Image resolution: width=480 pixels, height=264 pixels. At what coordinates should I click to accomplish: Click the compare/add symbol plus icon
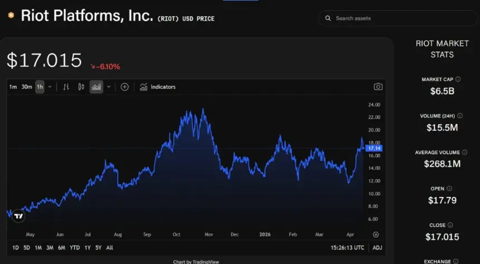pos(124,87)
